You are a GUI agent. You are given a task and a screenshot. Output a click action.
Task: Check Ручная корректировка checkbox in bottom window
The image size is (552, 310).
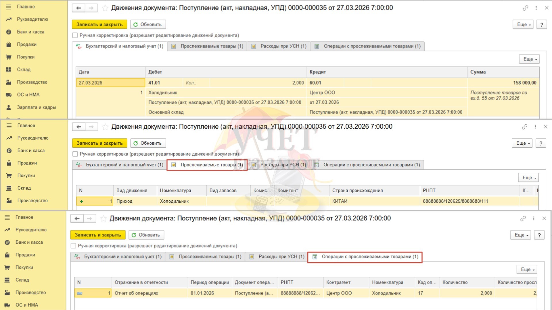pos(74,246)
